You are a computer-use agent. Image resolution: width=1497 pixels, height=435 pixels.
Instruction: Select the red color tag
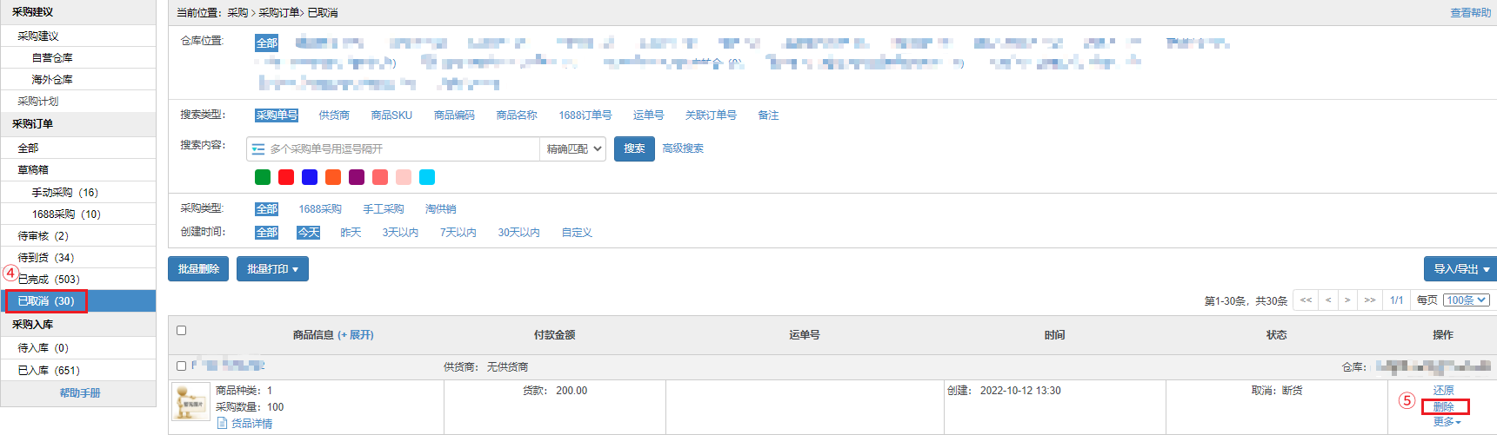(286, 177)
